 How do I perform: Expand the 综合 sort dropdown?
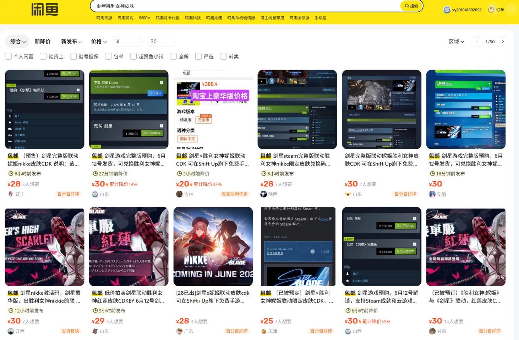pos(18,41)
